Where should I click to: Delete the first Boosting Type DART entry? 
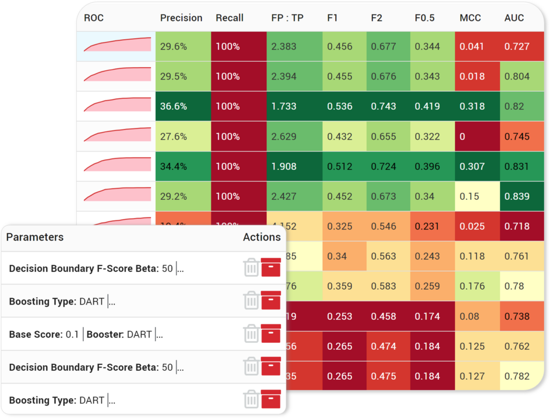point(251,300)
